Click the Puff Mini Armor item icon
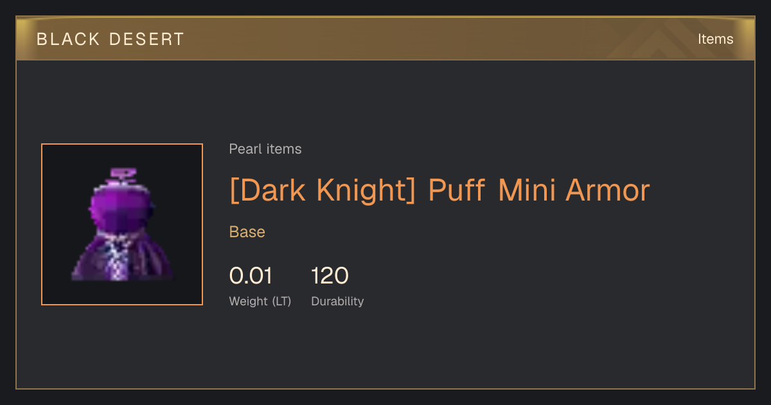The height and width of the screenshot is (405, 771). pyautogui.click(x=122, y=224)
